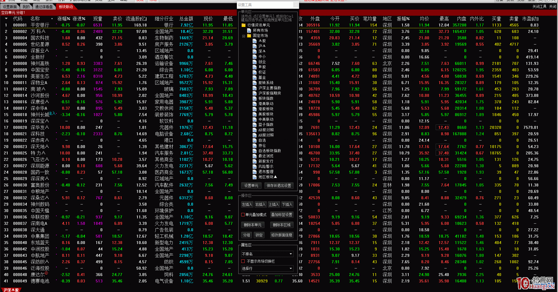Click the 设置单元 button
Screen dimensions: 558x292
tap(251, 186)
